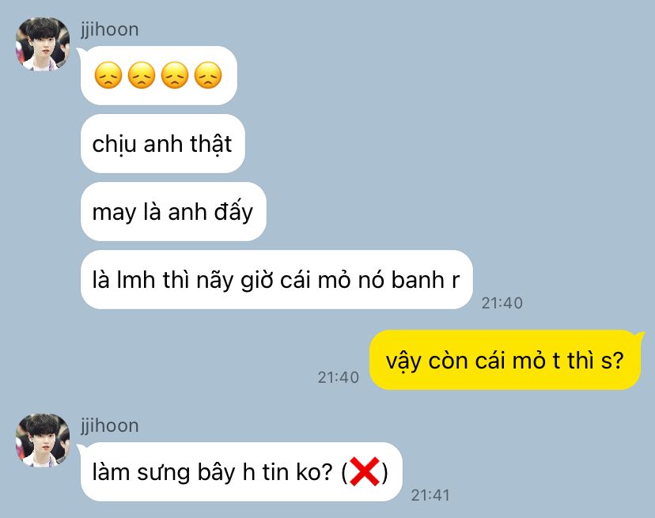The image size is (655, 518).
Task: Click the first sad face emoji
Action: pyautogui.click(x=108, y=75)
